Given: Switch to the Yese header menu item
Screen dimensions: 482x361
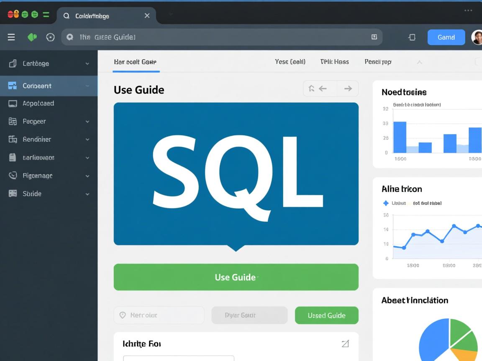Looking at the screenshot, I should click(290, 61).
